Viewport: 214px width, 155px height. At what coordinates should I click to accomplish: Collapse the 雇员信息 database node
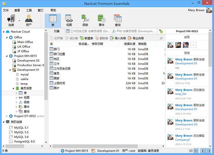pos(13,88)
